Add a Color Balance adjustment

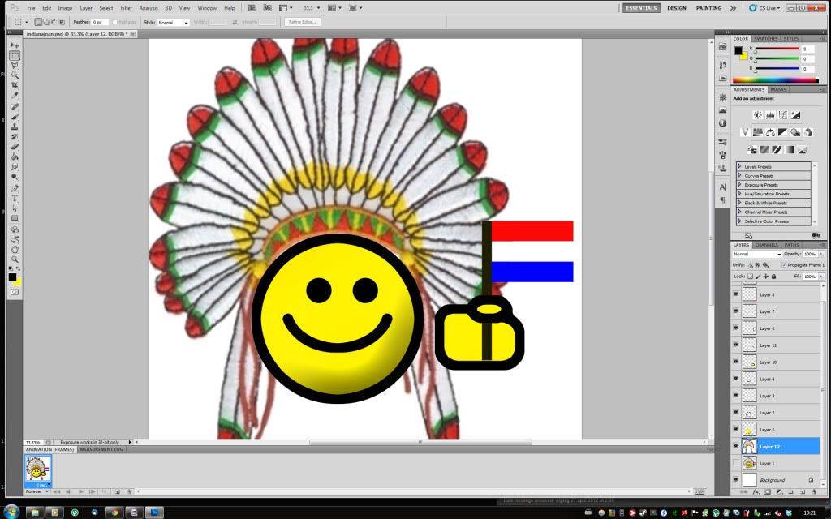(x=770, y=132)
